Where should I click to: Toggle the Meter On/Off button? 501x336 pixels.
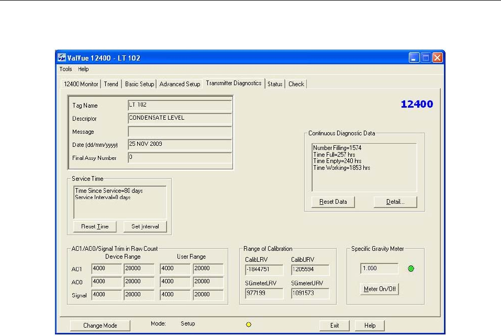coord(379,289)
